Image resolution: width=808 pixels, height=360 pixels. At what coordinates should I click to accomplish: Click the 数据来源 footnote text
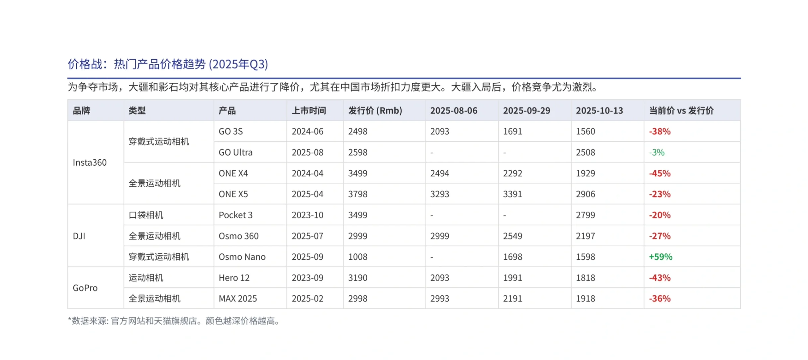(x=173, y=321)
